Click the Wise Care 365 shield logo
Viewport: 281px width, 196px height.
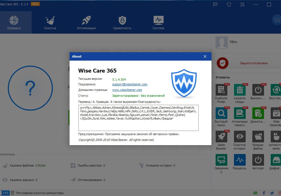pos(184,83)
